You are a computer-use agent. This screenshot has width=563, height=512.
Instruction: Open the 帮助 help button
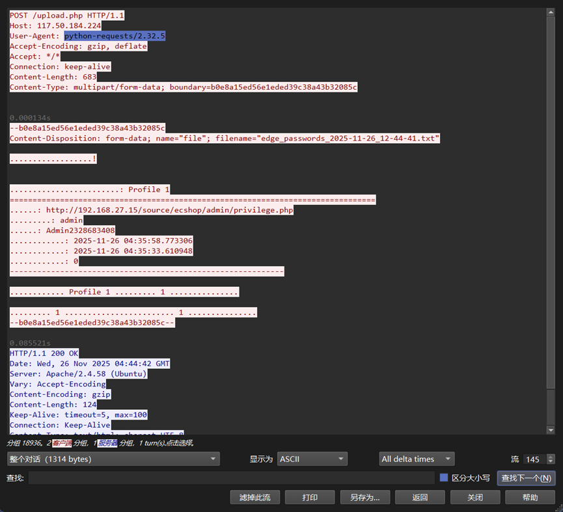pos(531,497)
